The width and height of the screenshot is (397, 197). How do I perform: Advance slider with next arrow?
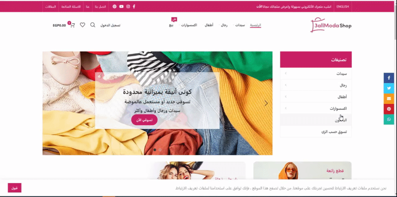point(266,103)
